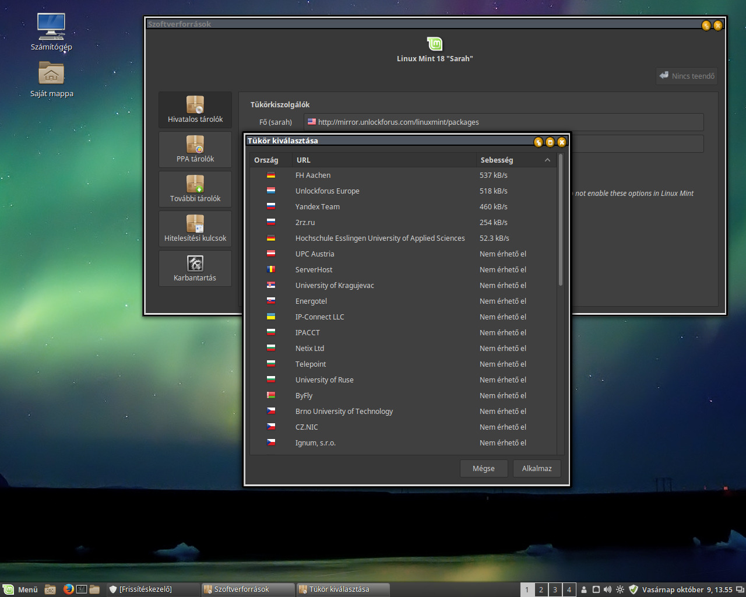The image size is (746, 597).
Task: Open the brightness tray icon
Action: point(620,589)
